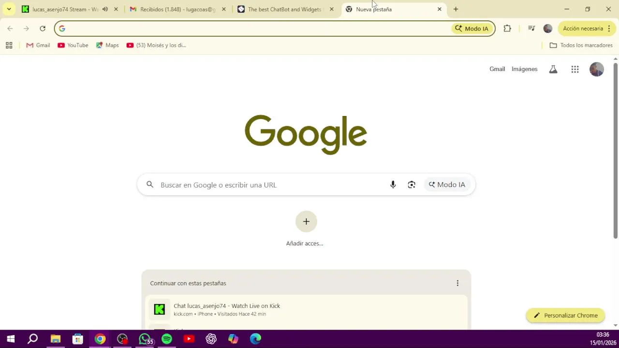The image size is (619, 348).
Task: Click the Acción necesaria button
Action: pyautogui.click(x=587, y=29)
